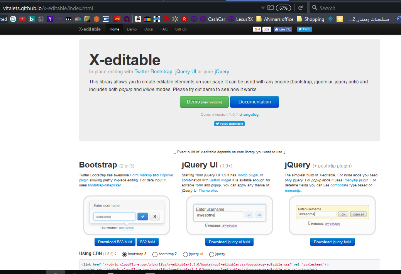The height and width of the screenshot is (274, 401).
Task: Click the Bing bookmark icon
Action: [x=32, y=19]
